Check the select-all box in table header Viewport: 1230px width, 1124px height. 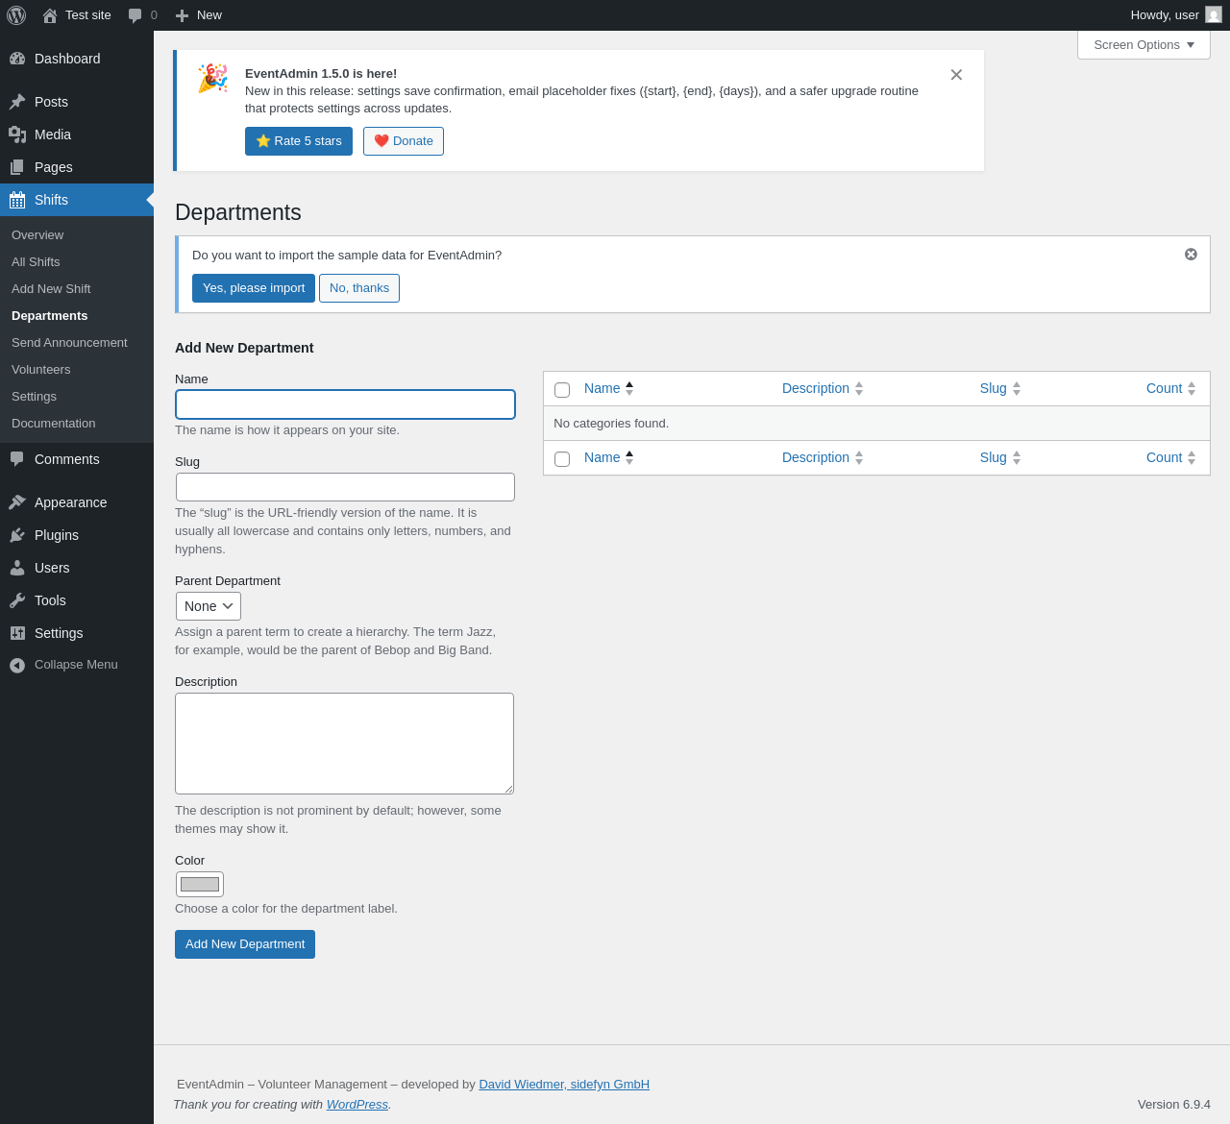pos(562,390)
